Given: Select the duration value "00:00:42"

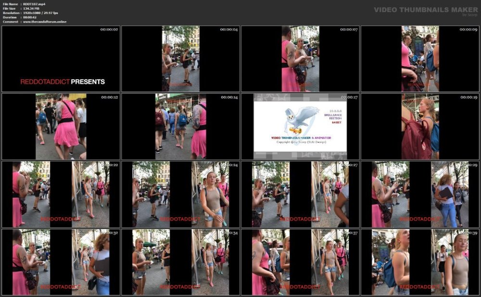Looking at the screenshot, I should click(30, 17).
